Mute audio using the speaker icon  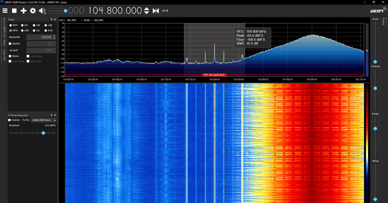(42, 11)
